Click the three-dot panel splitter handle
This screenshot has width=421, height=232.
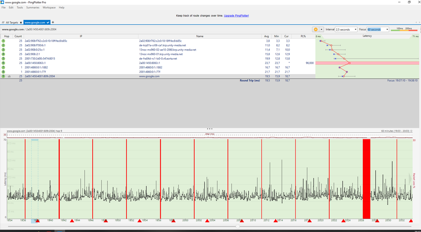[x=209, y=128]
